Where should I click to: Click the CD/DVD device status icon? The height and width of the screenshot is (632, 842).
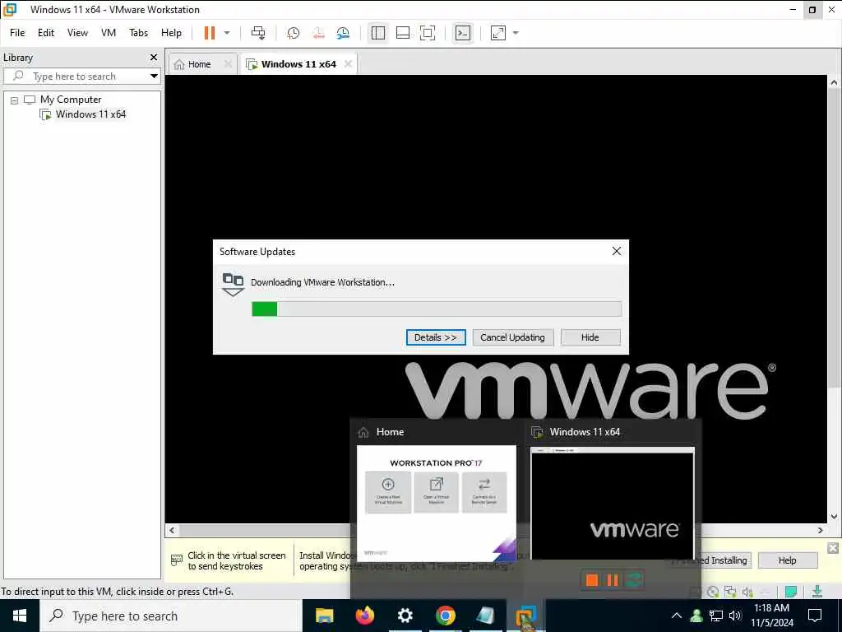pos(713,592)
